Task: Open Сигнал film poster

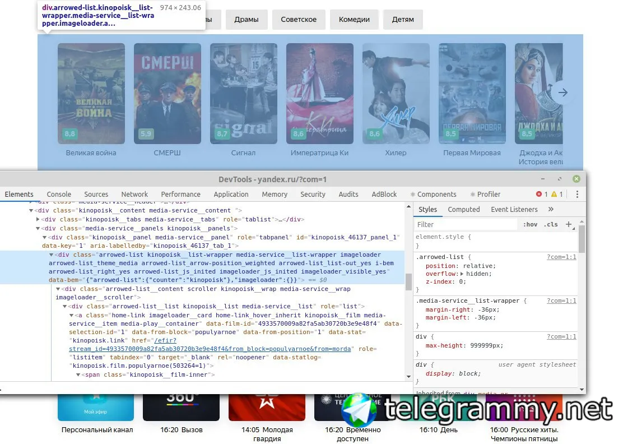Action: 244,94
